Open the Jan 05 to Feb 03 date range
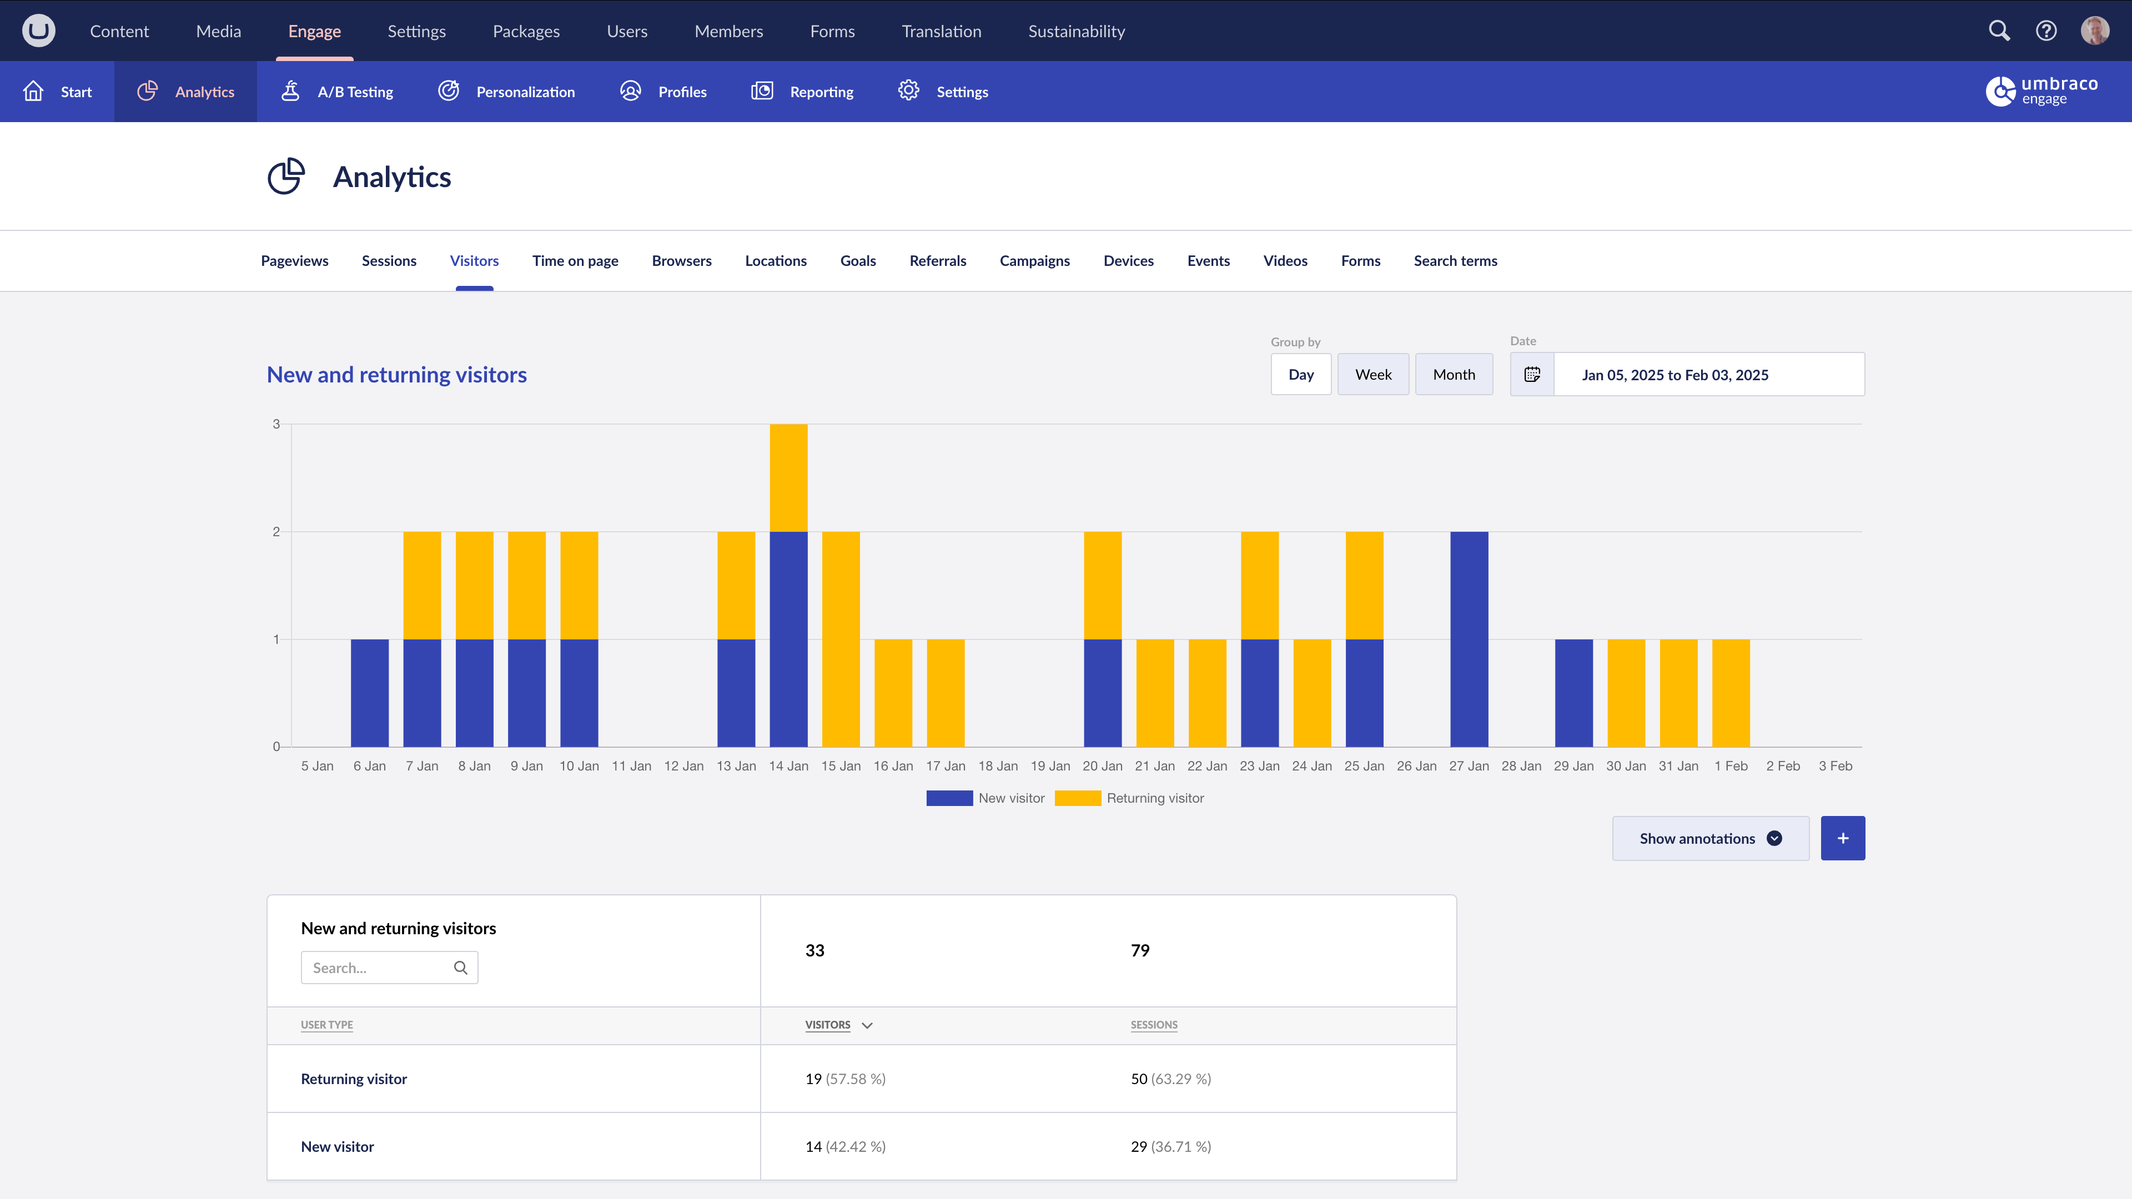The image size is (2132, 1199). pos(1675,374)
